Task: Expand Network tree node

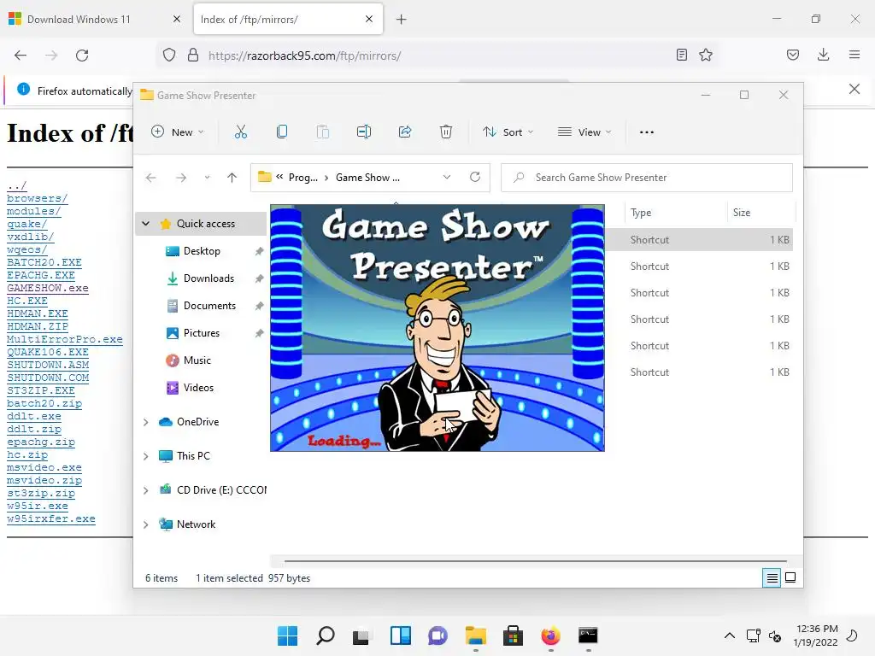Action: (145, 525)
